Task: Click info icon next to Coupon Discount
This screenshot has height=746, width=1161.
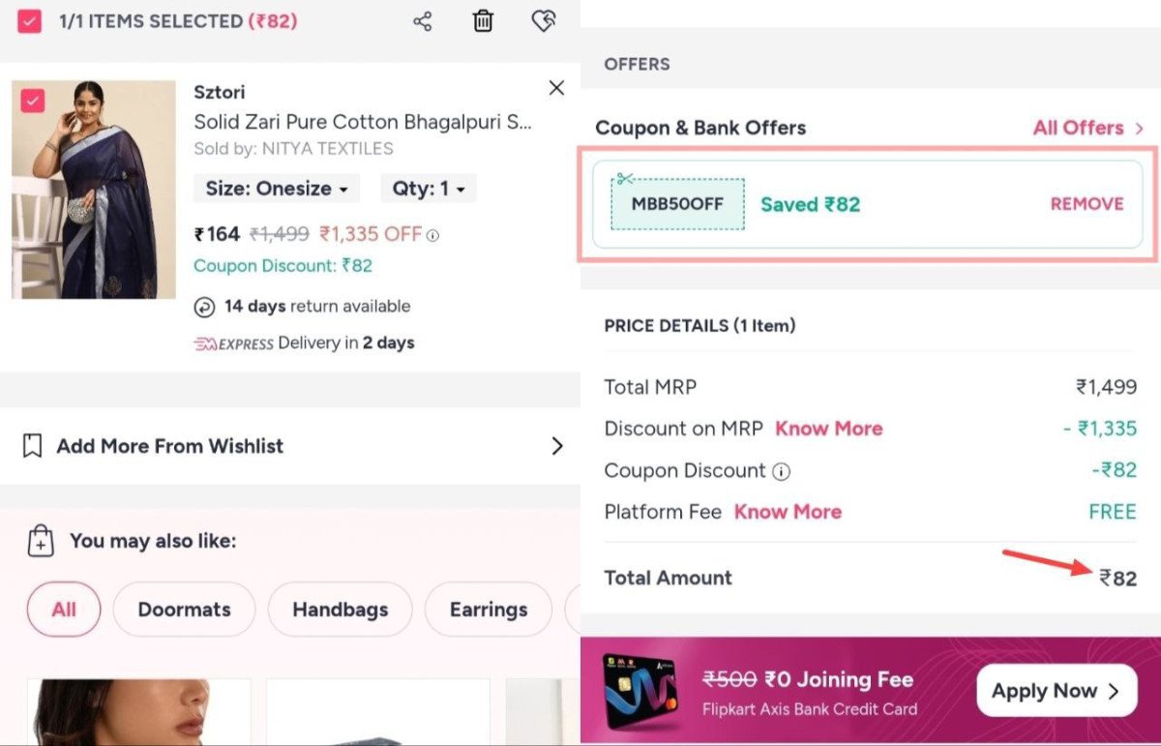Action: click(x=781, y=472)
